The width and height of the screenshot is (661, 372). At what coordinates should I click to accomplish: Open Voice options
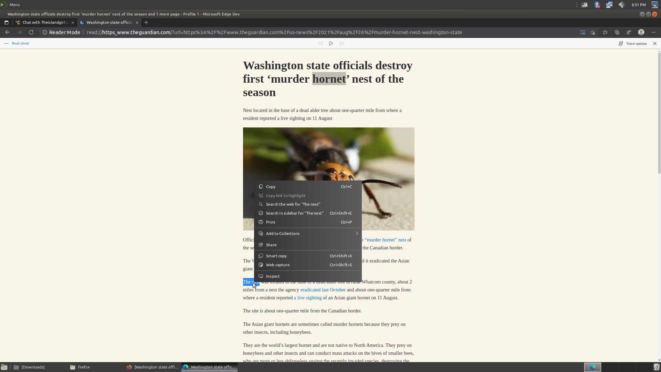pyautogui.click(x=633, y=43)
